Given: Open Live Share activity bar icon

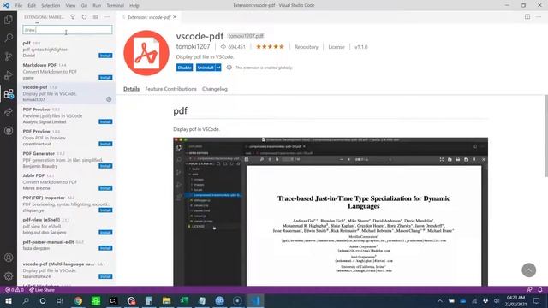Looking at the screenshot, I should point(9,112).
